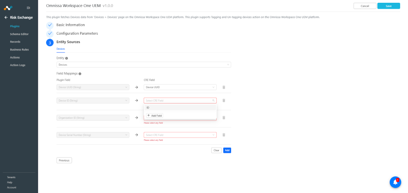Click the Save button
Viewport: 408px width, 193px height.
coord(388,6)
